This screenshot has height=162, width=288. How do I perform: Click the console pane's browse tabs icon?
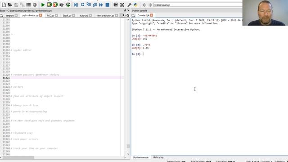click(x=133, y=15)
